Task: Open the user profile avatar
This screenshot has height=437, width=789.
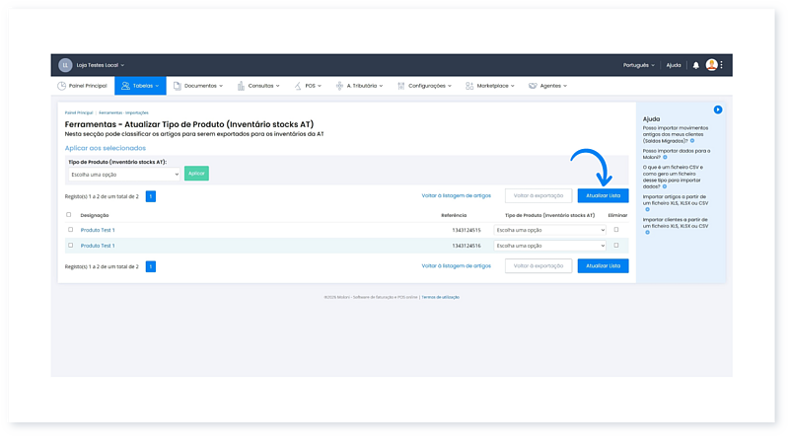Action: pyautogui.click(x=711, y=65)
